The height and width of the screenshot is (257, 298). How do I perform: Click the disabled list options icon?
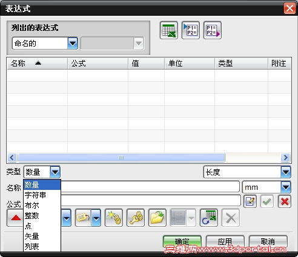click(178, 218)
